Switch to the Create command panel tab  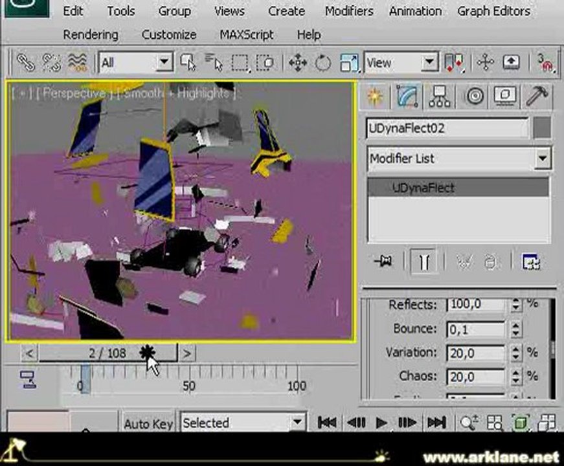coord(375,96)
